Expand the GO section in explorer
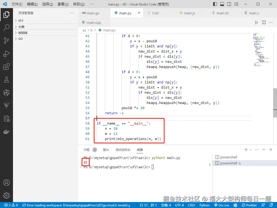 click(45, 39)
